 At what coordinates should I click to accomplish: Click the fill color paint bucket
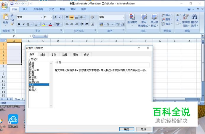tap(44, 24)
